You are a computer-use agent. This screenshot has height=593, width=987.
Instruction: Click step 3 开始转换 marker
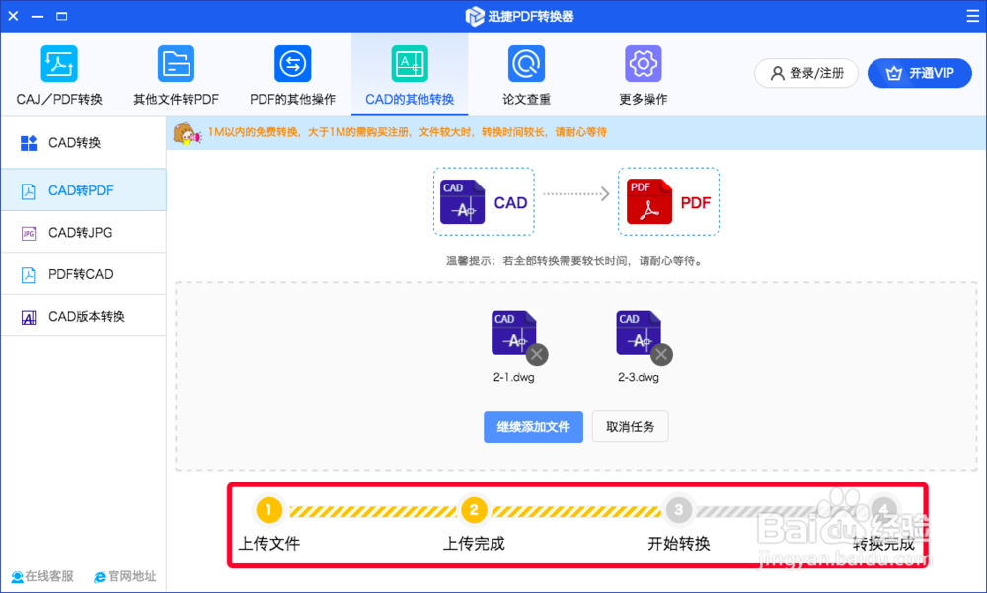679,510
